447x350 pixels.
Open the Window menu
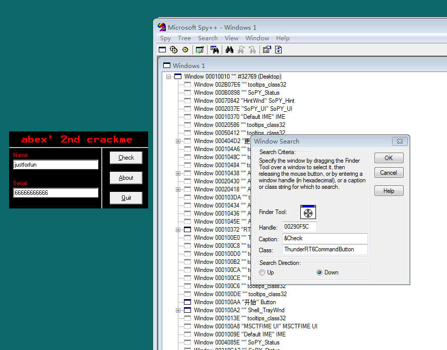(257, 38)
